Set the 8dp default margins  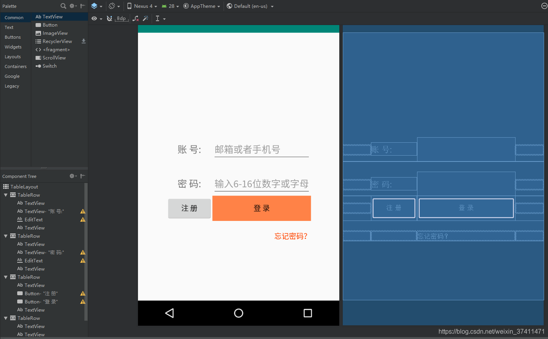[x=122, y=18]
